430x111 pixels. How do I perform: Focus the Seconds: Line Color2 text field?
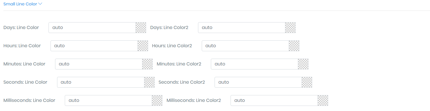258,82
